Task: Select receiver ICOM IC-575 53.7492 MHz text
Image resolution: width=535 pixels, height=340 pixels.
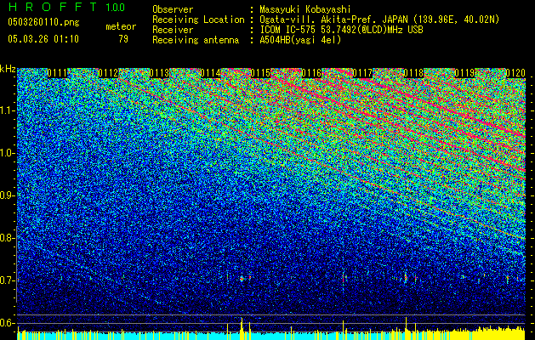Action: [342, 30]
